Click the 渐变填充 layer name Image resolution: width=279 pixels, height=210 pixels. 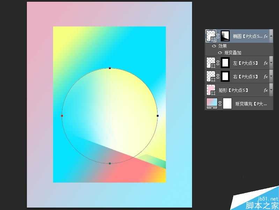[251, 104]
